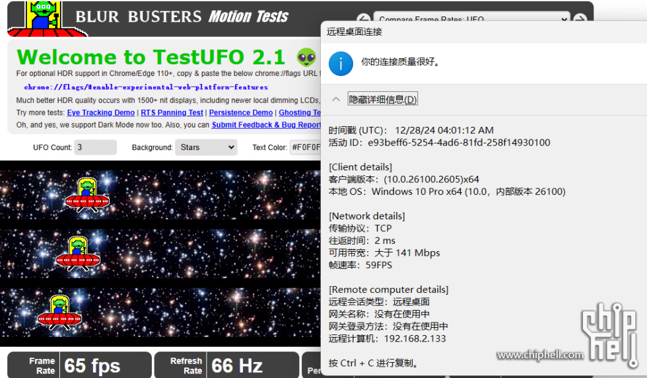Click the 网关登录方法 line
This screenshot has width=647, height=378.
[x=388, y=326]
